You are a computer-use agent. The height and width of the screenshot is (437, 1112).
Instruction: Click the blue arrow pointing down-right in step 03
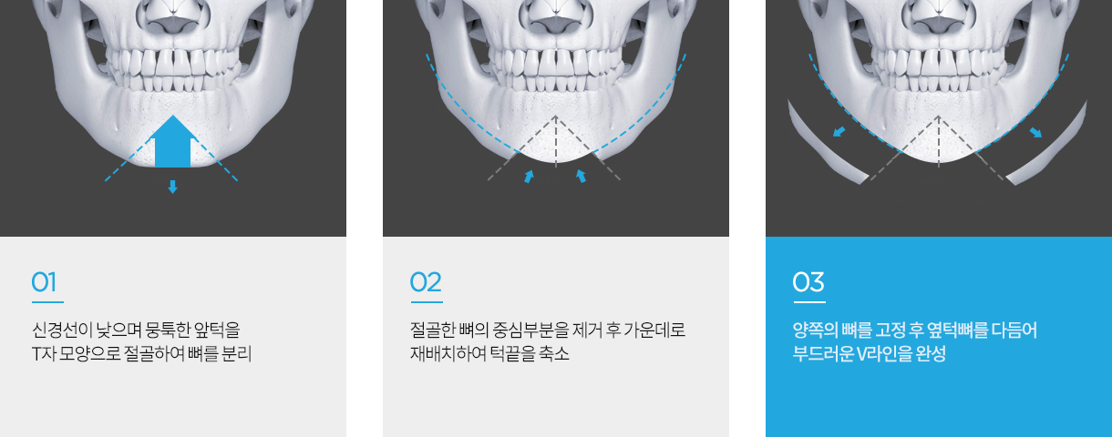(x=1036, y=133)
